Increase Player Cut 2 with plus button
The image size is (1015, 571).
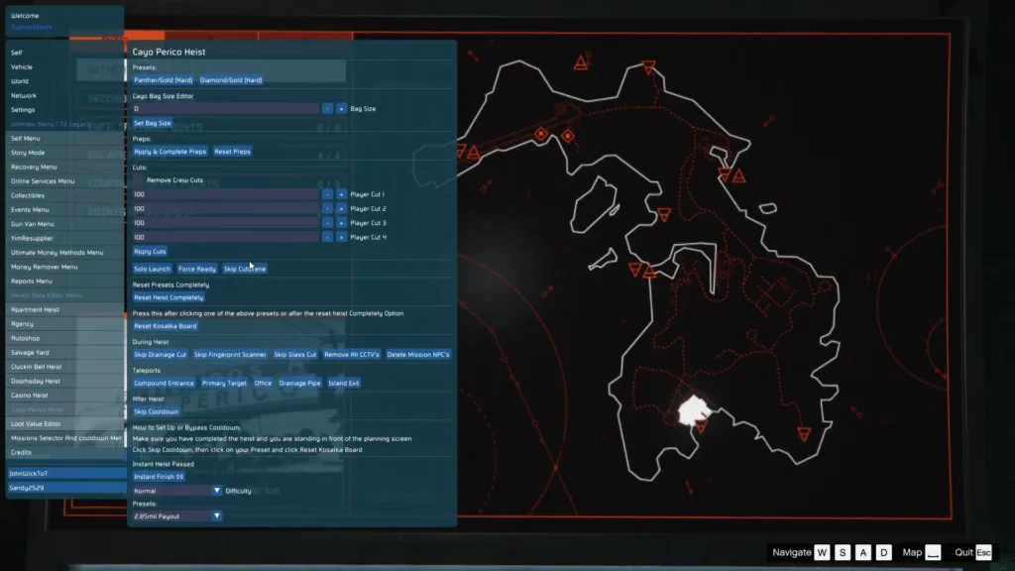pos(341,208)
